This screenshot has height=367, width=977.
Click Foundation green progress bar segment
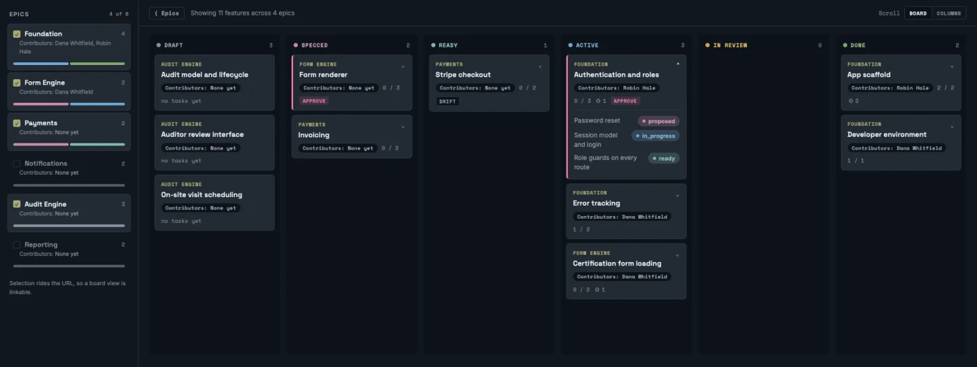[x=98, y=64]
